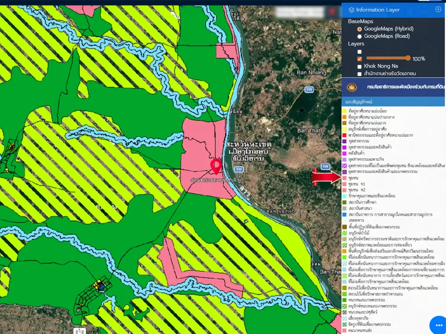Click the yellow low-density residential legend swatch

point(345,111)
